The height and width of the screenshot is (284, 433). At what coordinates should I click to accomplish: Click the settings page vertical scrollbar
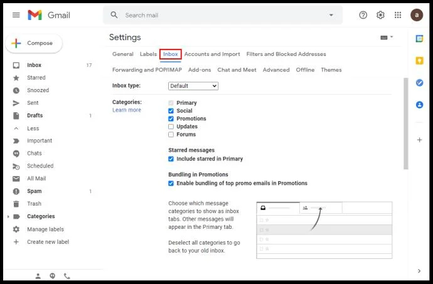coord(405,124)
